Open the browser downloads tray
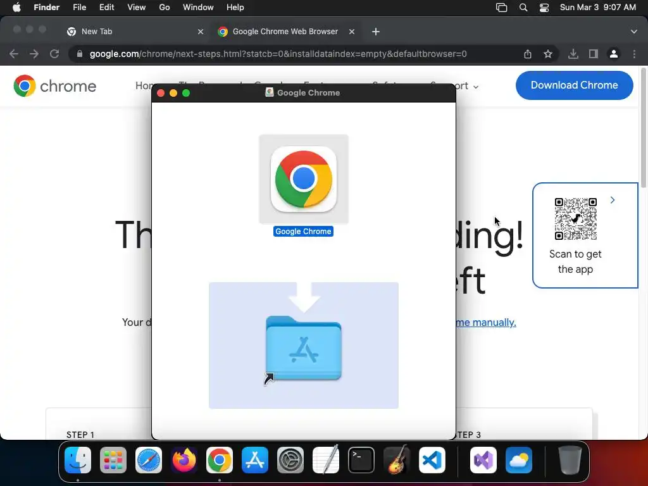The width and height of the screenshot is (648, 486). pos(573,54)
